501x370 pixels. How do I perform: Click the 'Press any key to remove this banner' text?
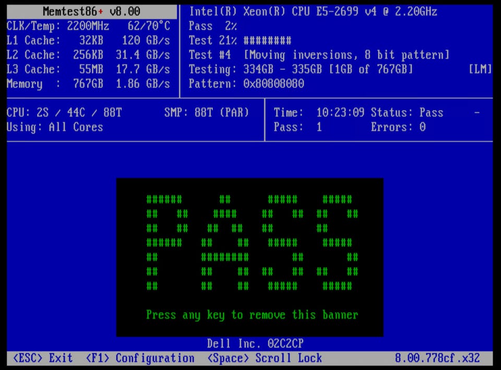(252, 315)
